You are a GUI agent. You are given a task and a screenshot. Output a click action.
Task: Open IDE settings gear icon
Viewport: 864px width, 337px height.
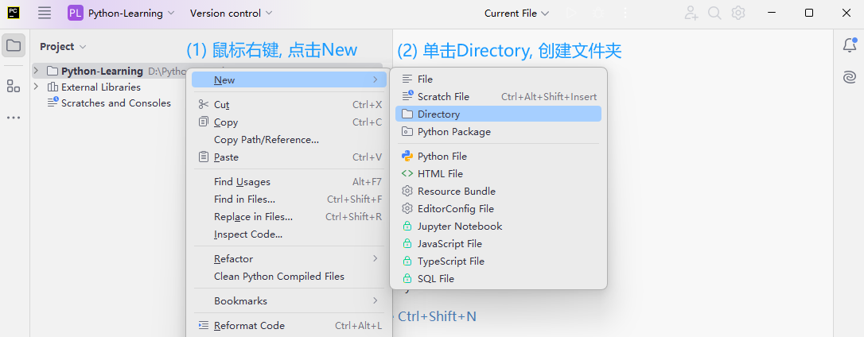pos(738,14)
